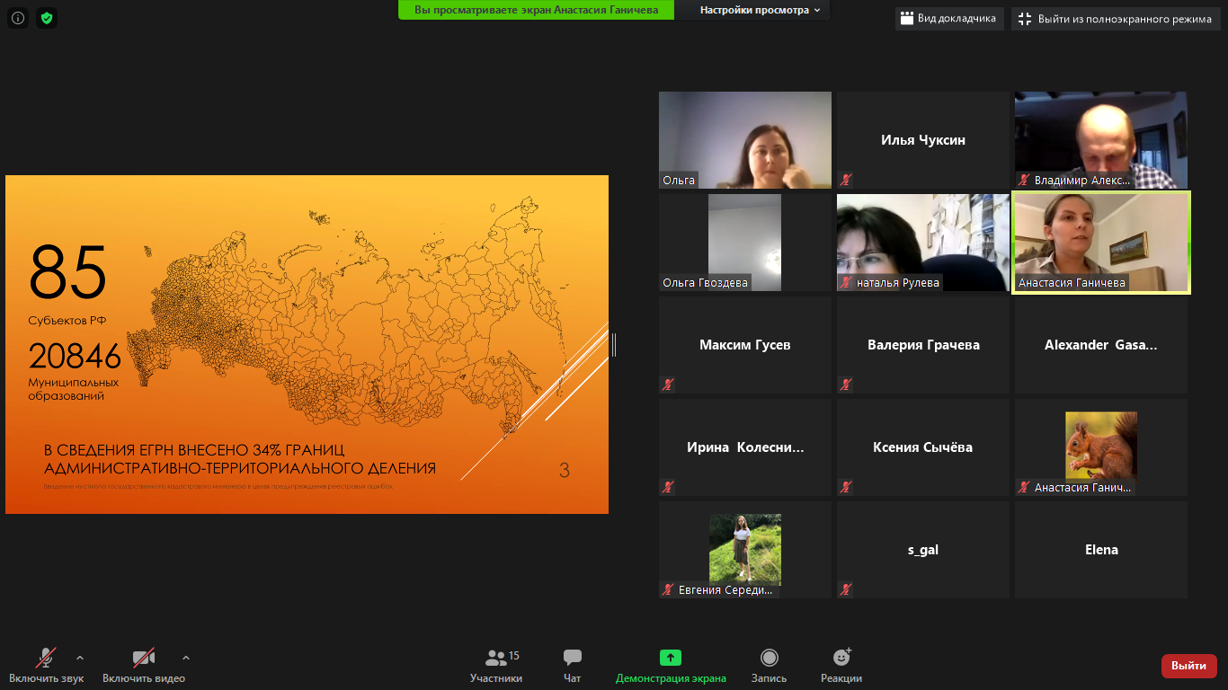1228x690 pixels.
Task: Start recording with Запись button
Action: tap(769, 666)
